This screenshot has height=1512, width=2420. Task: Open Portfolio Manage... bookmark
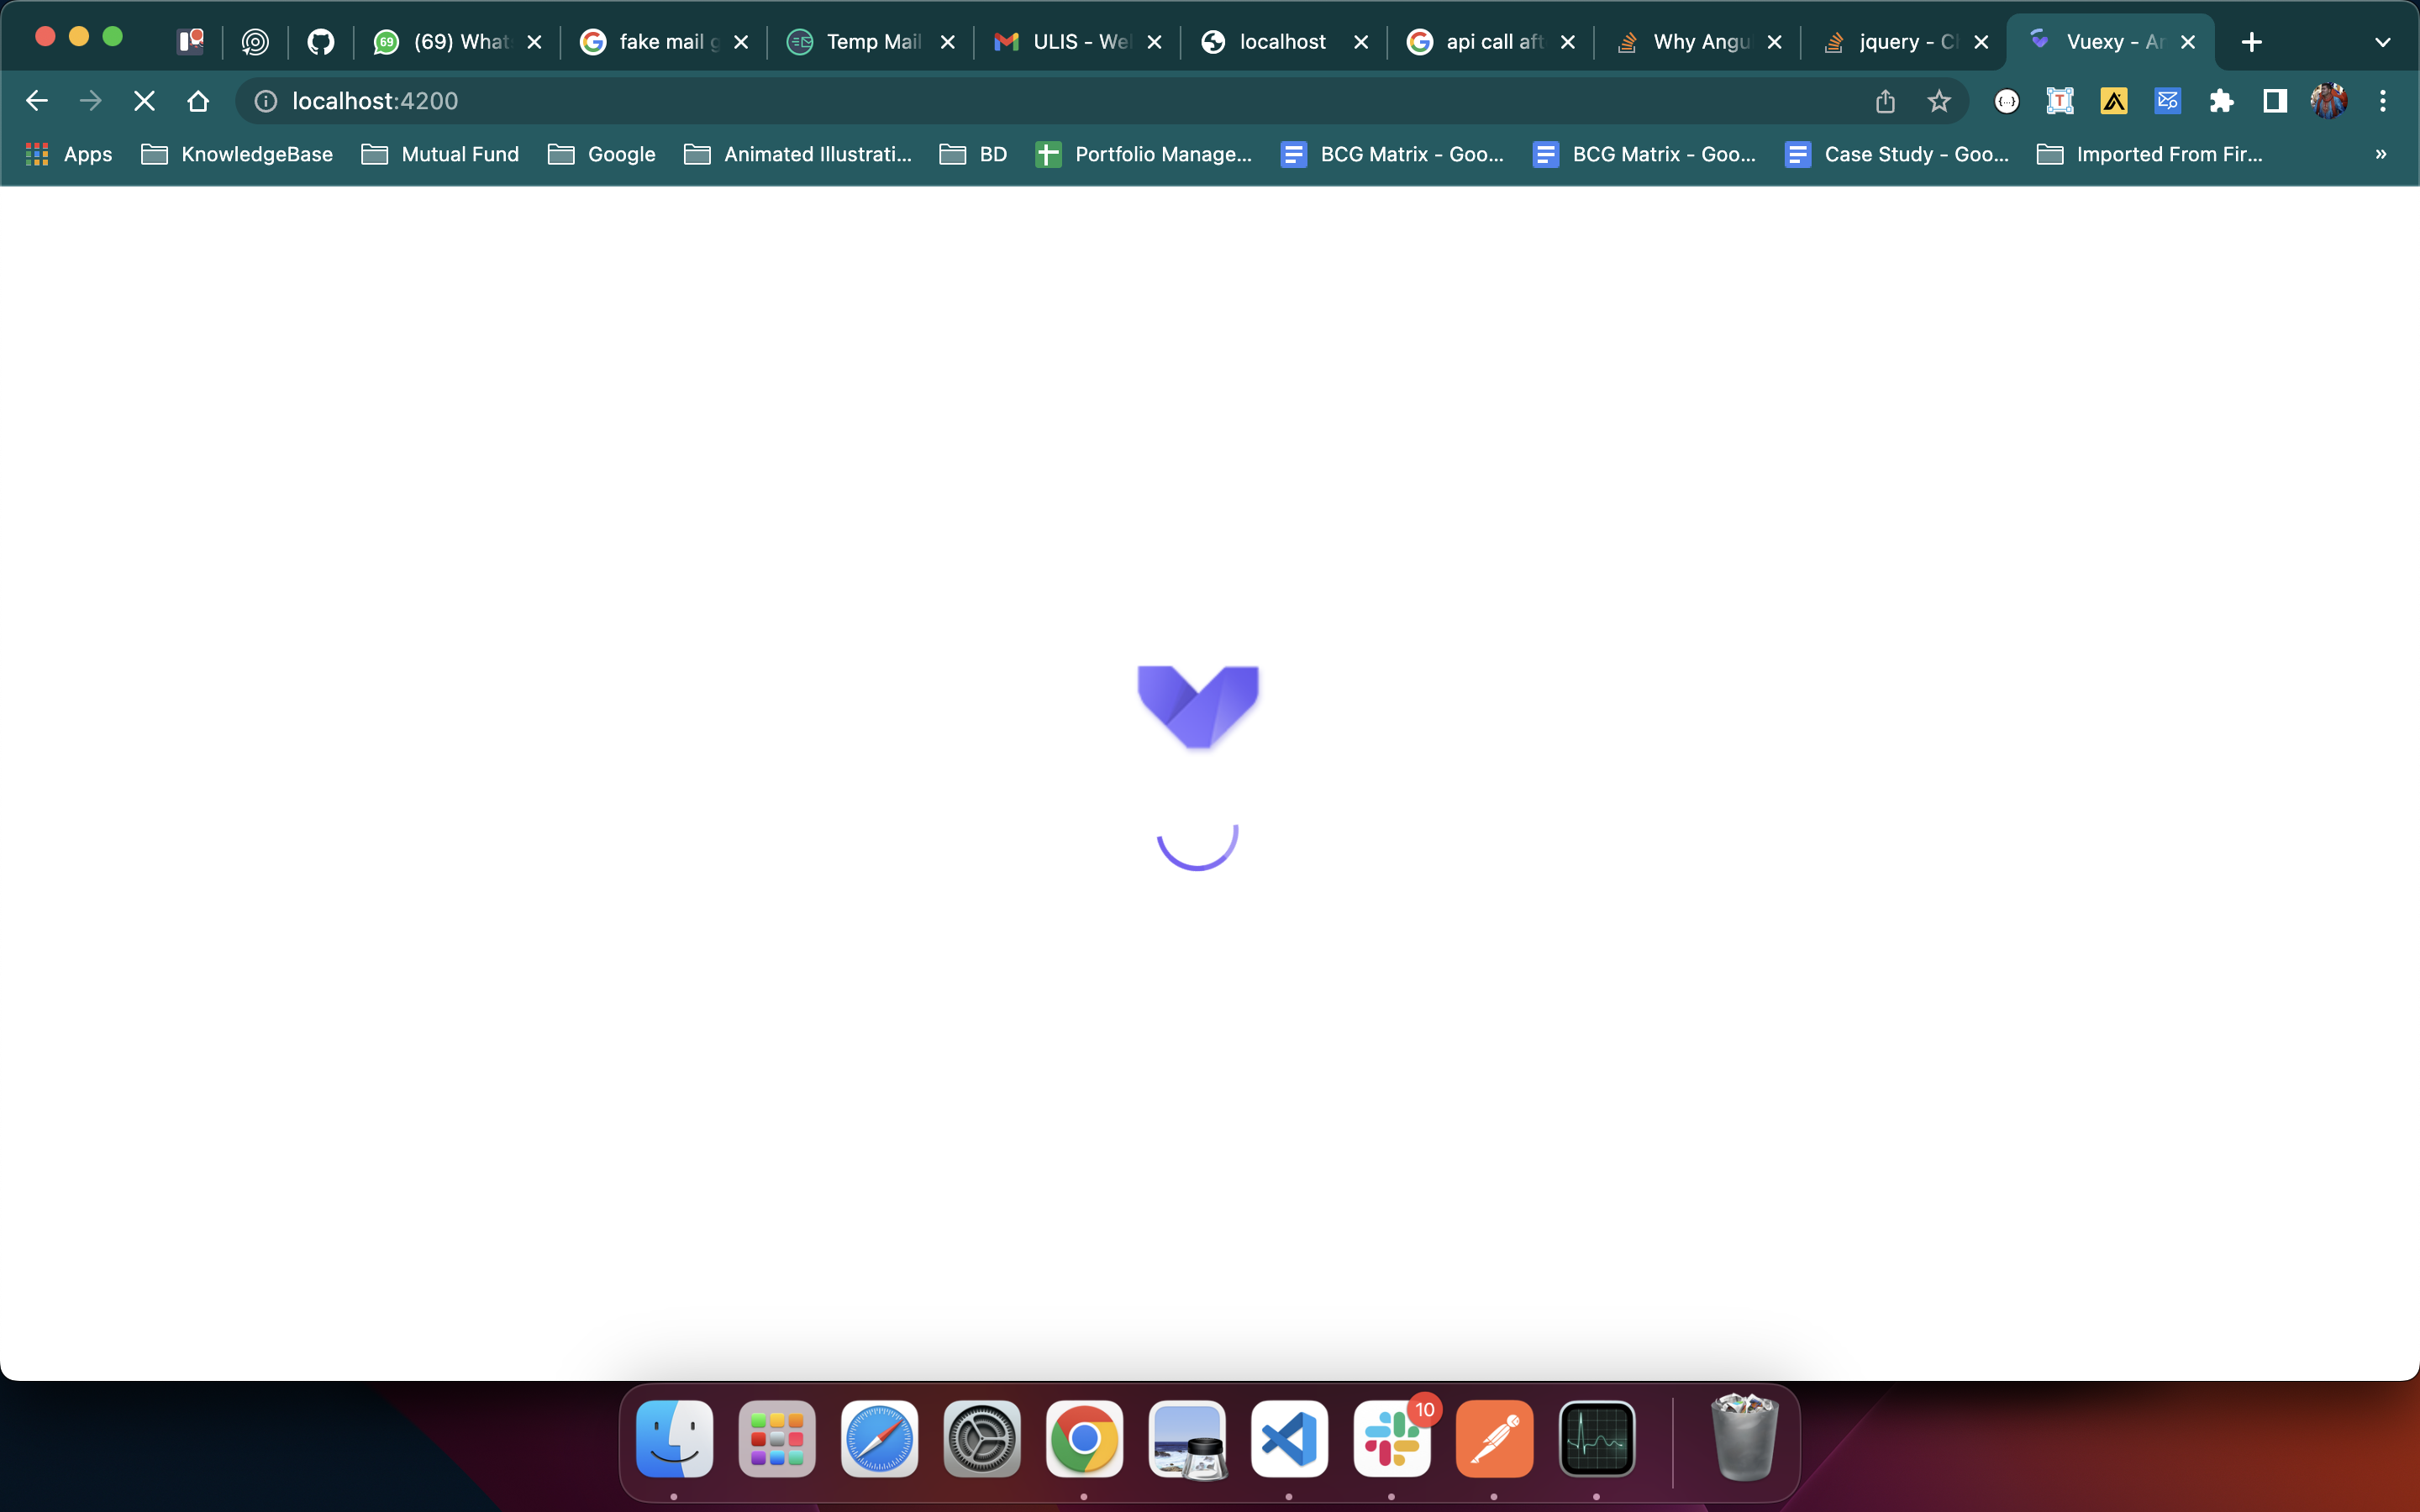coord(1144,154)
